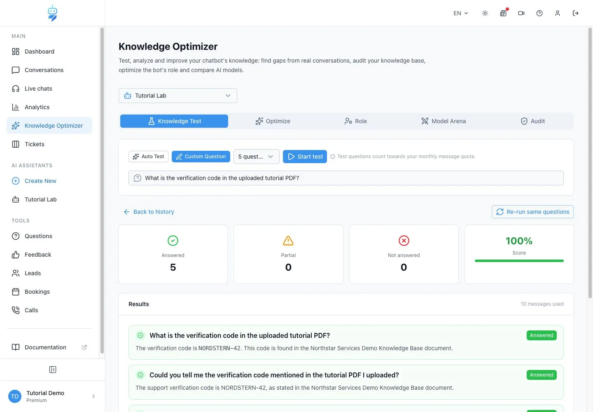Select Knowledge Optimizer in the sidebar

coord(49,126)
